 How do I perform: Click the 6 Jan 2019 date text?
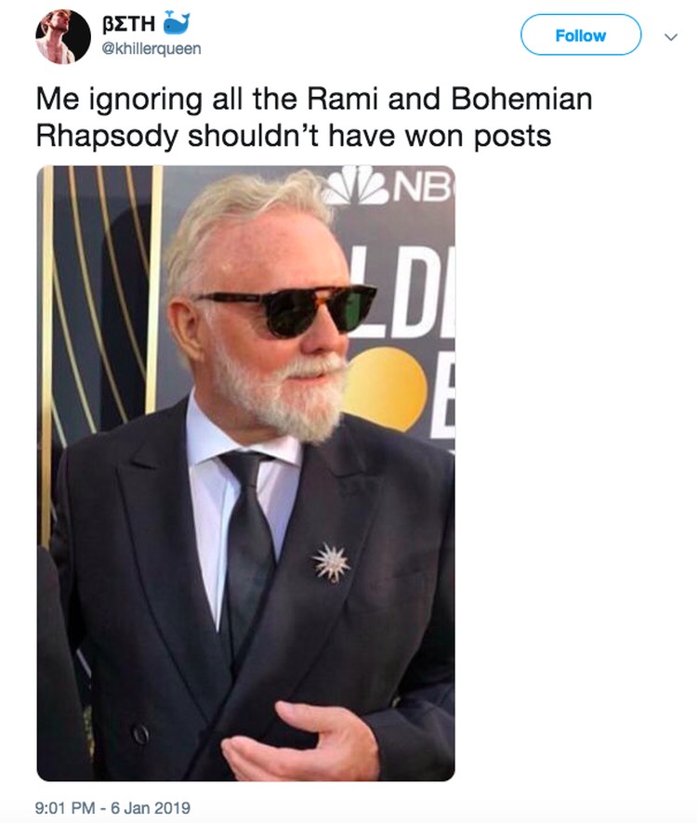pyautogui.click(x=151, y=807)
